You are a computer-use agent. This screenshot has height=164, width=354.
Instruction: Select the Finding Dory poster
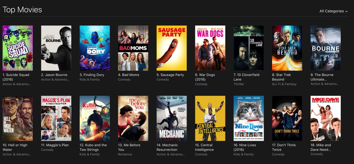click(95, 48)
